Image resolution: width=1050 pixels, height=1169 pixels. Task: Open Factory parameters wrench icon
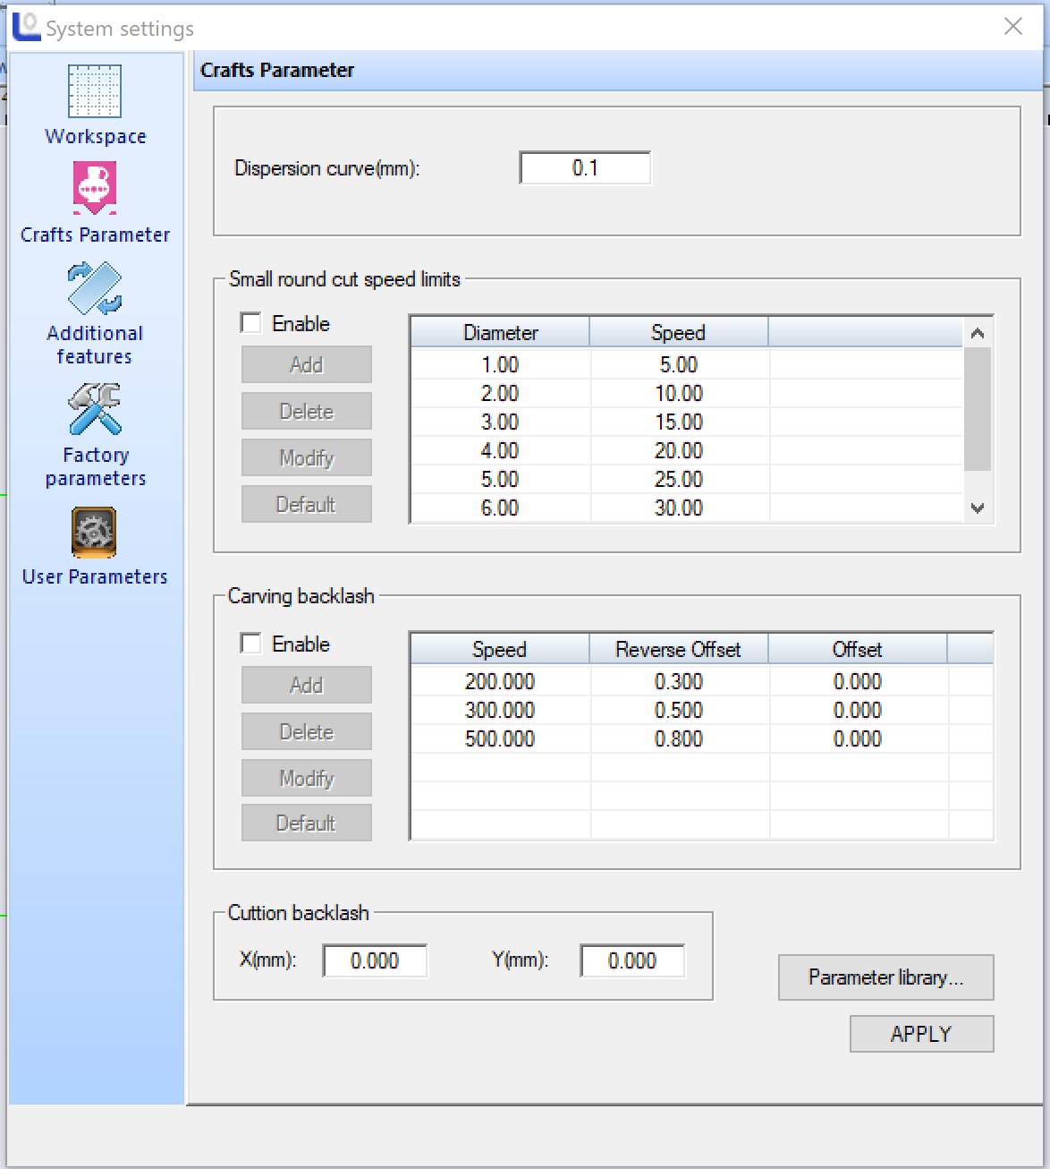[95, 409]
